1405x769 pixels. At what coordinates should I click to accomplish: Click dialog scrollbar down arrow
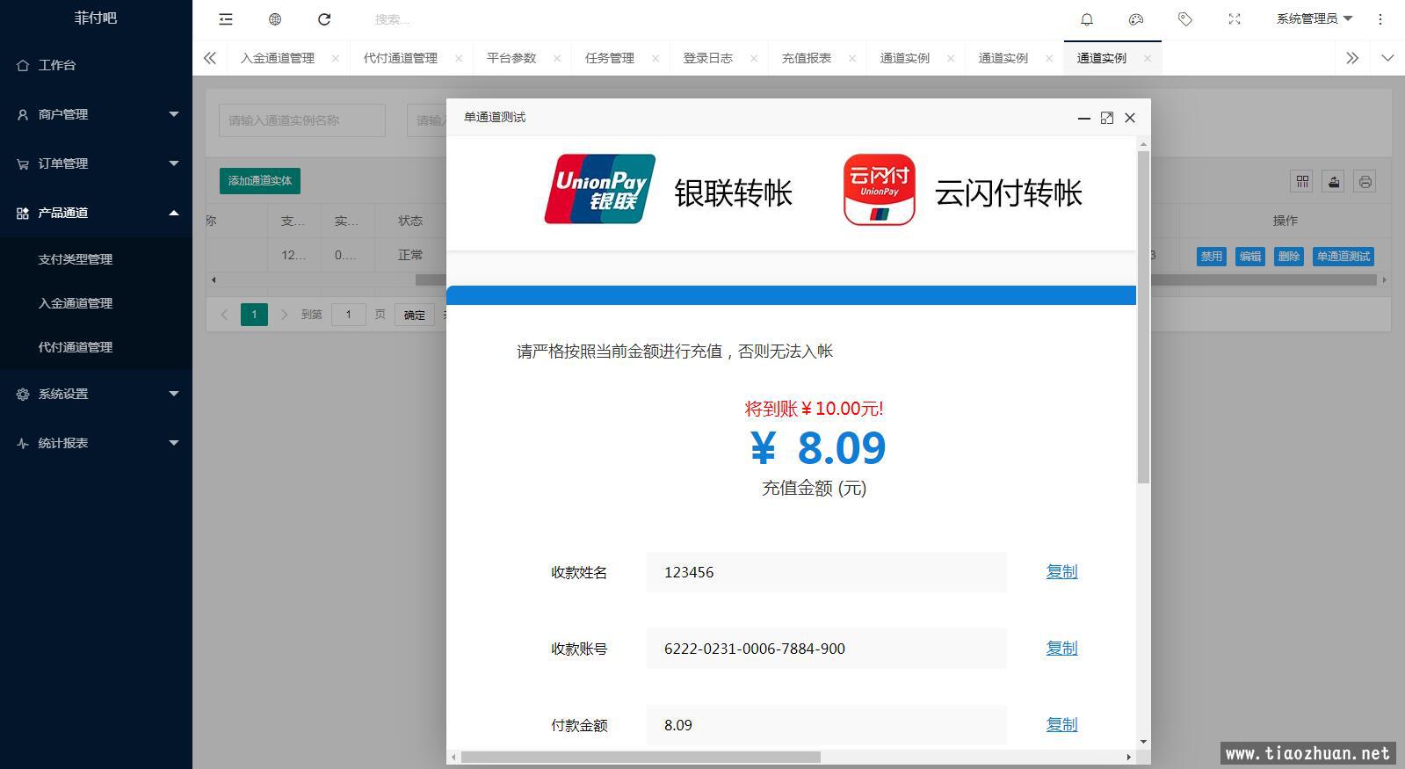click(1143, 742)
